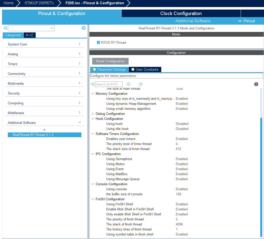The height and width of the screenshot is (239, 264).
Task: Click the vertical scrollbar of parameter list
Action: (261, 177)
